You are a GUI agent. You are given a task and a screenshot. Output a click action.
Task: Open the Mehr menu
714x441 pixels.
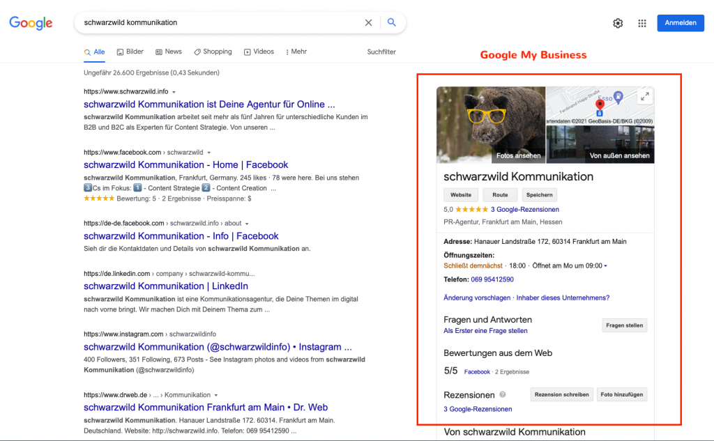(296, 52)
